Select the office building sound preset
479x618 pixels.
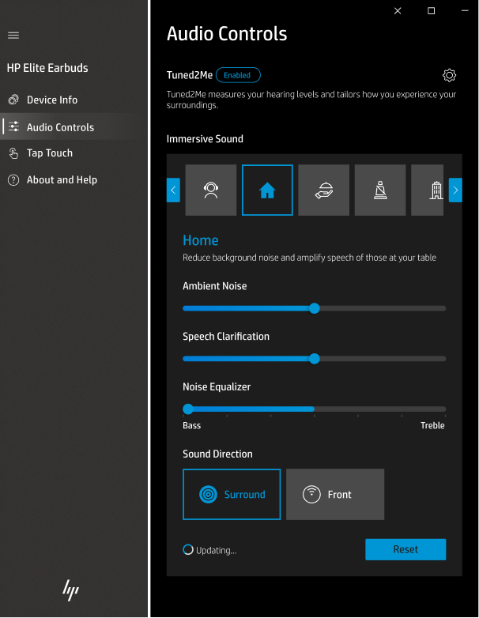[x=428, y=190]
